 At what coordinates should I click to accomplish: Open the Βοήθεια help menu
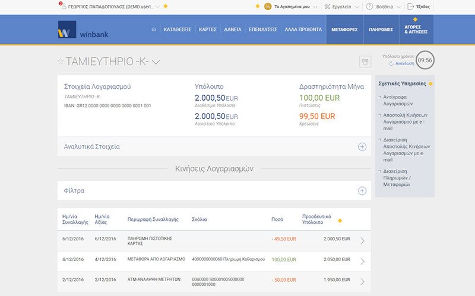pos(384,7)
